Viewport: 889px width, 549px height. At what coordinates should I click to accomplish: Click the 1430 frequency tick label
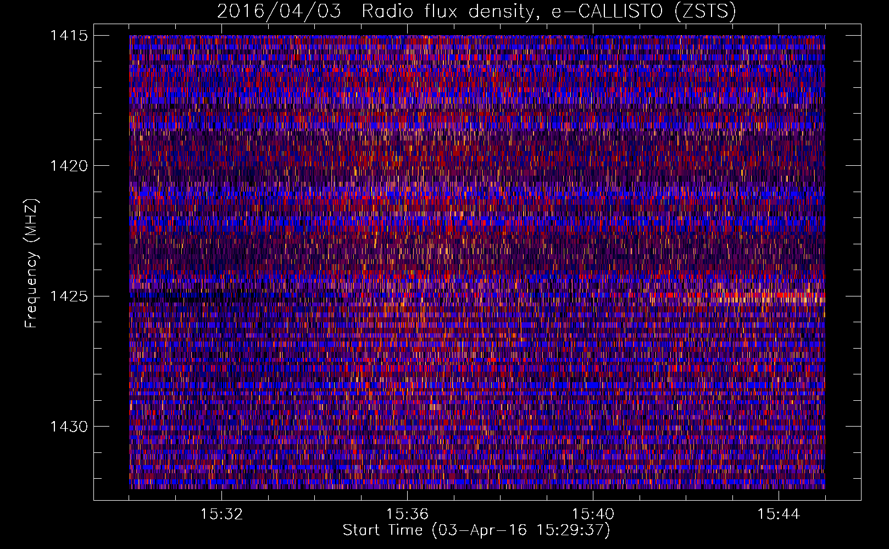point(69,427)
